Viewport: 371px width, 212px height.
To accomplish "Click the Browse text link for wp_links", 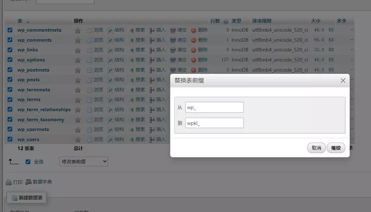I will 98,50.
